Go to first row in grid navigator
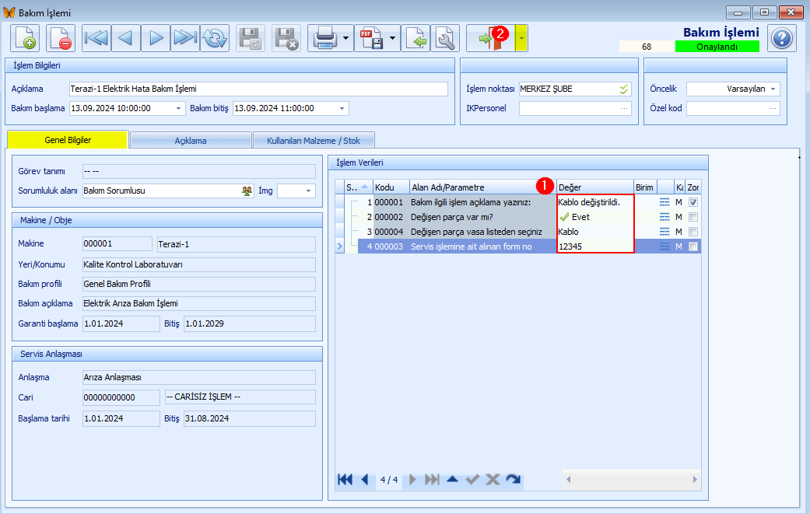Viewport: 810px width, 514px height. 345,480
